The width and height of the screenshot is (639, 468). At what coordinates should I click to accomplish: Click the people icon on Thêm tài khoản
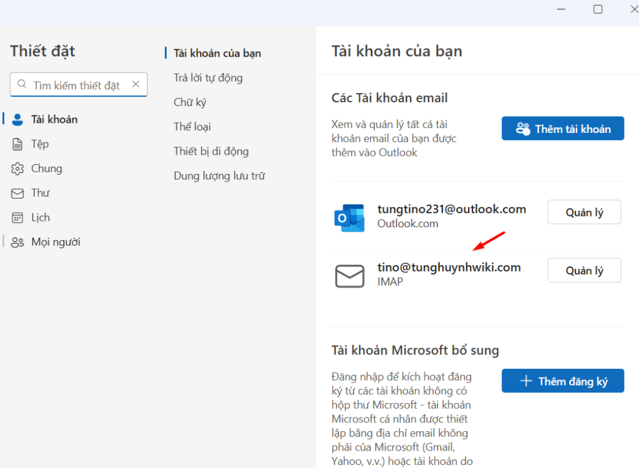click(523, 129)
